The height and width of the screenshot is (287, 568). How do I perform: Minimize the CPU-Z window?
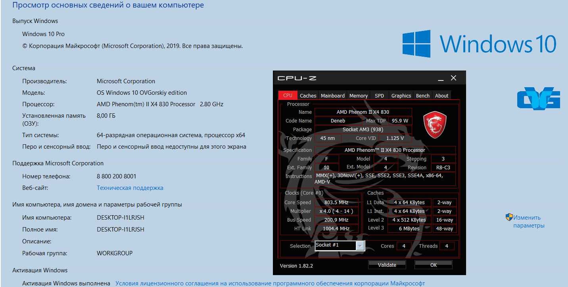click(441, 78)
